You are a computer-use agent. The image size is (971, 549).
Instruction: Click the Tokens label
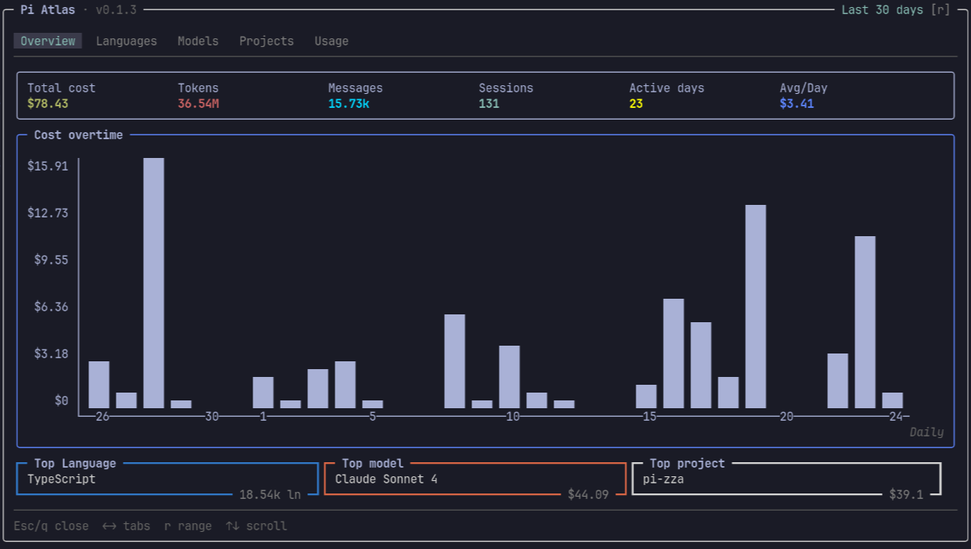click(x=198, y=88)
